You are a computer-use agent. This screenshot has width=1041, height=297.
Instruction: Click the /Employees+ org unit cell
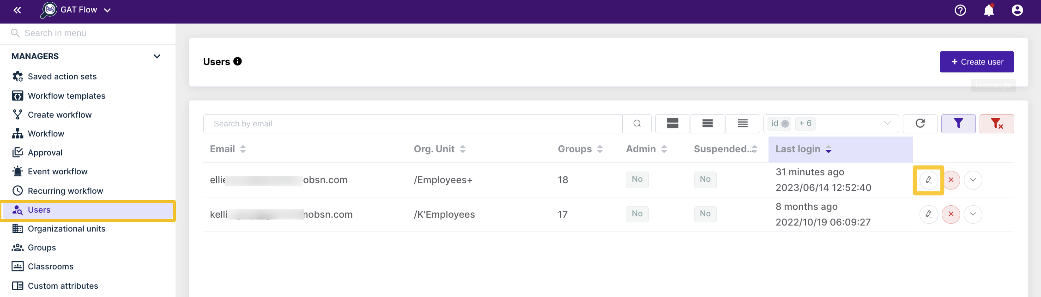point(443,180)
